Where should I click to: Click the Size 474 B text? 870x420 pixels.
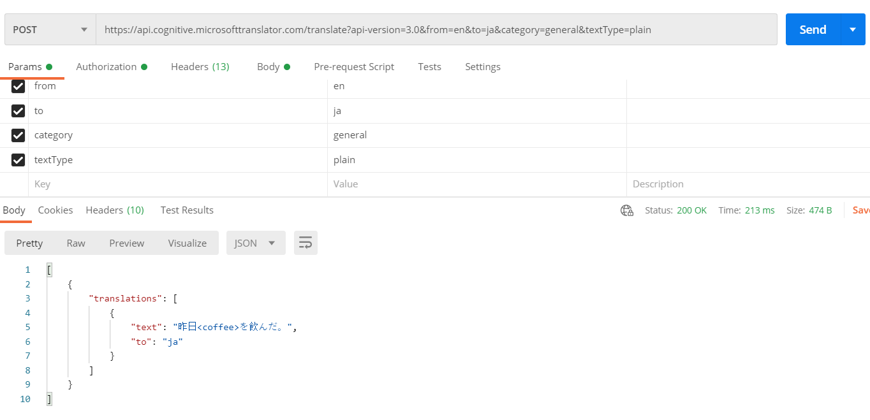(x=809, y=210)
